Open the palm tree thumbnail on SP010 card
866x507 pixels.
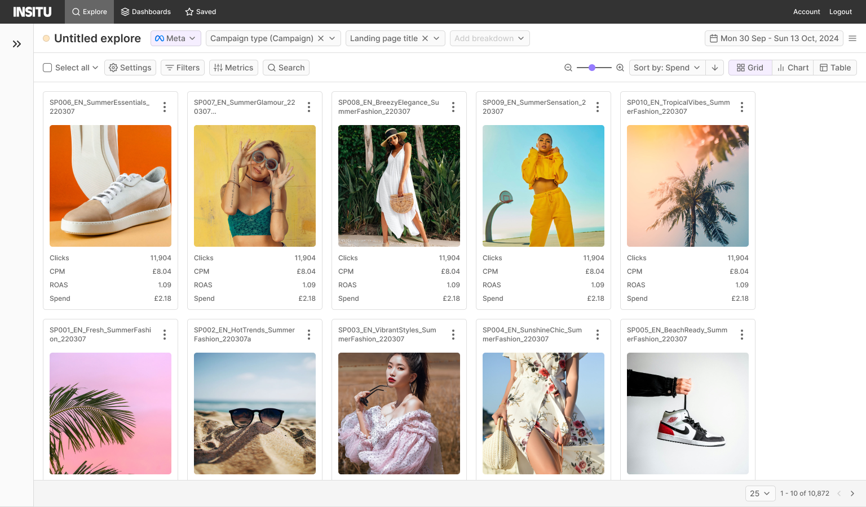coord(688,186)
